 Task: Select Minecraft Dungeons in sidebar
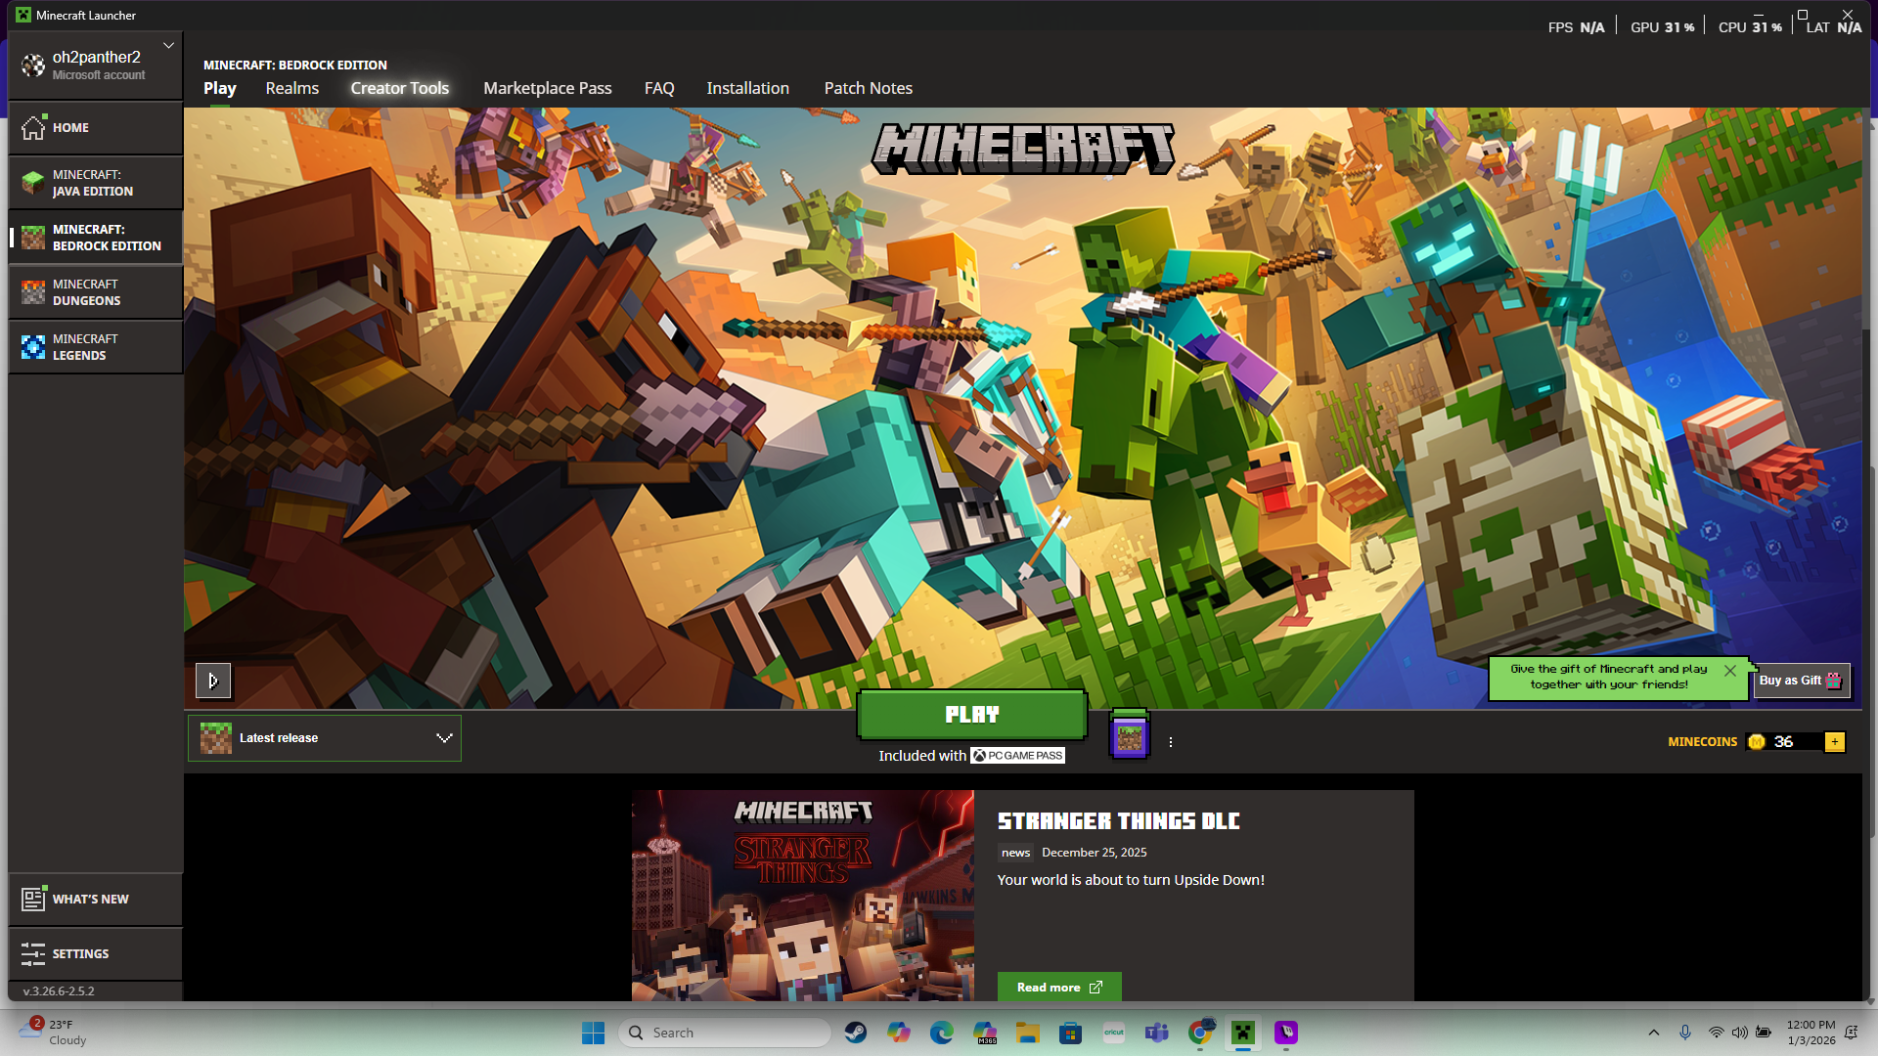pyautogui.click(x=94, y=292)
